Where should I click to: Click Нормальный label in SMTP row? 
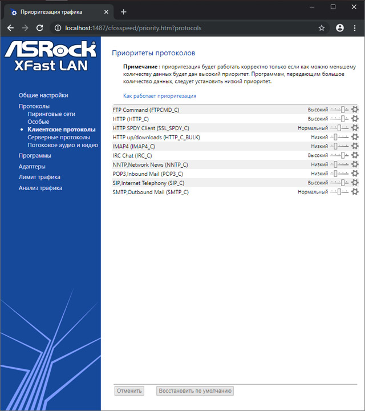(x=313, y=192)
